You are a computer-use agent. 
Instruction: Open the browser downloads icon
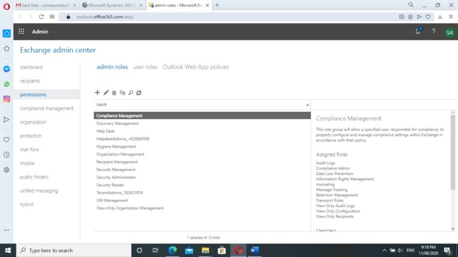[x=440, y=17]
